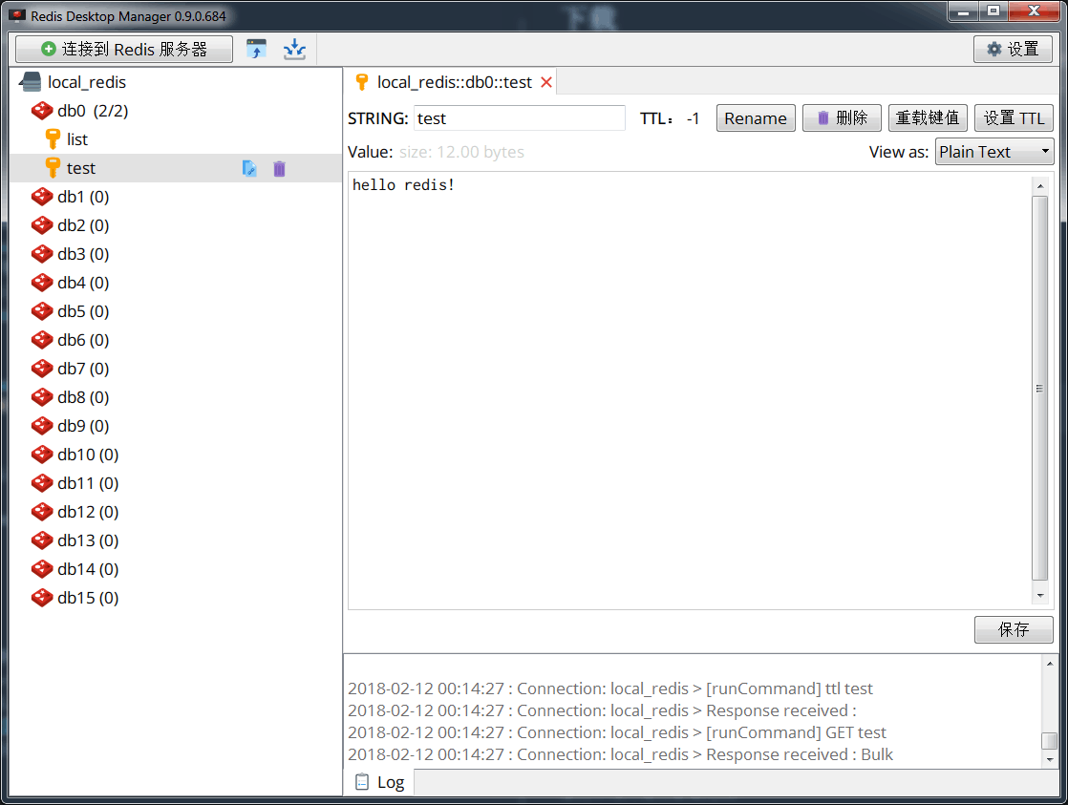Select the db1 (0) label

click(x=83, y=197)
